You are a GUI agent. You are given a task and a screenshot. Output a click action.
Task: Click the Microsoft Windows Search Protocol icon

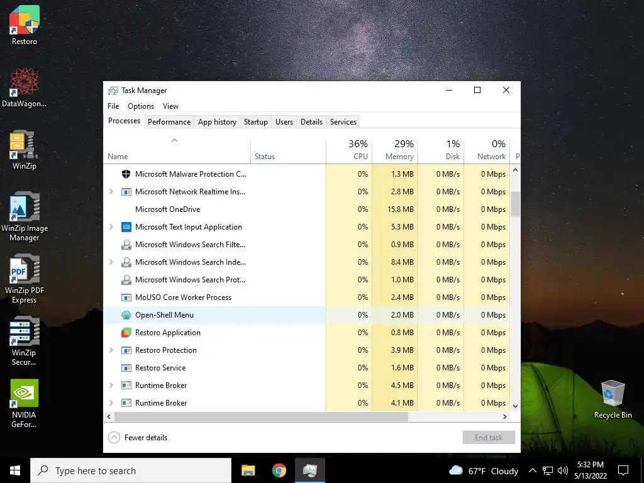tap(126, 280)
